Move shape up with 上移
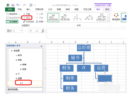Screen dimensions: 127x94 pyautogui.click(x=40, y=14)
